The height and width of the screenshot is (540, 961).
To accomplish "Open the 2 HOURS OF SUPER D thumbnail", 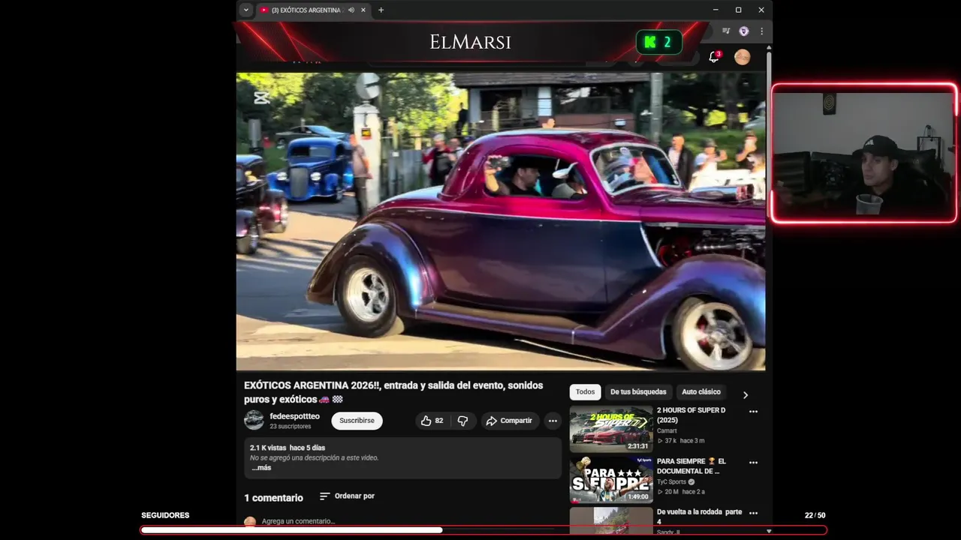I will (611, 429).
